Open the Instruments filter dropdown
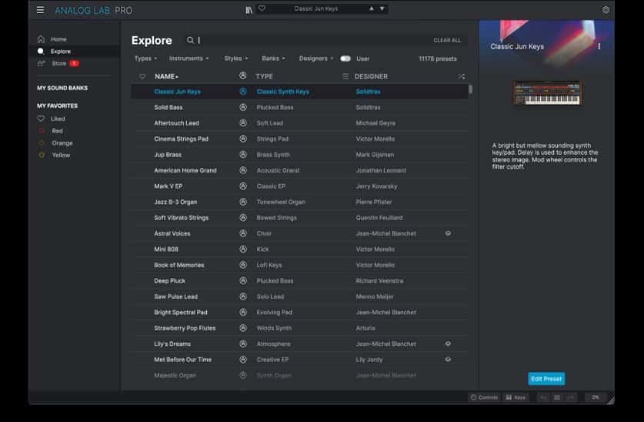Image resolution: width=644 pixels, height=422 pixels. click(x=189, y=59)
